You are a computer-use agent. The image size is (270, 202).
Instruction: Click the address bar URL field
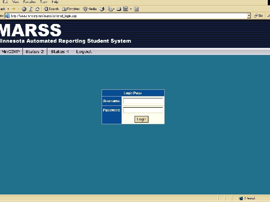(128, 16)
